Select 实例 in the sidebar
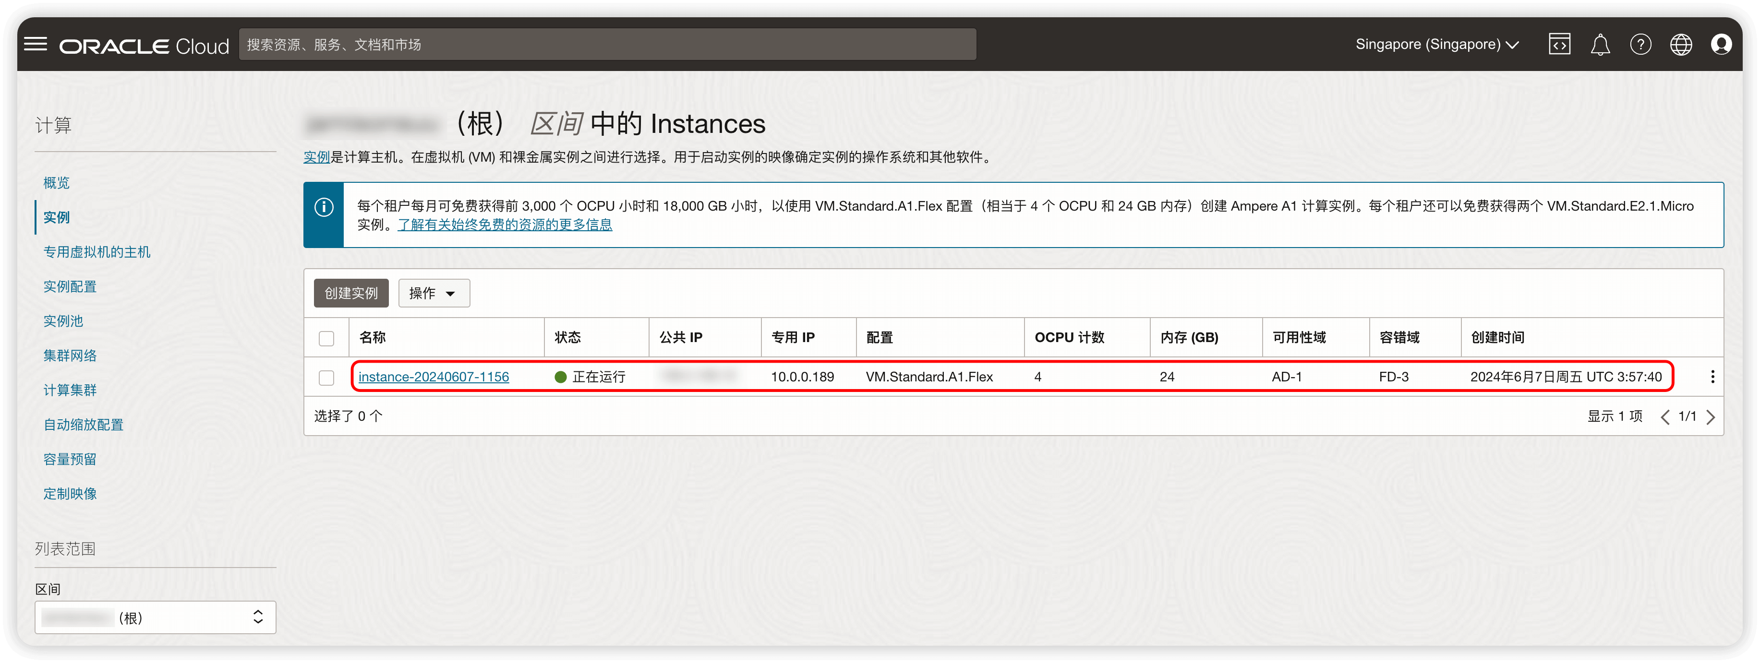Image resolution: width=1760 pixels, height=663 pixels. (x=57, y=217)
